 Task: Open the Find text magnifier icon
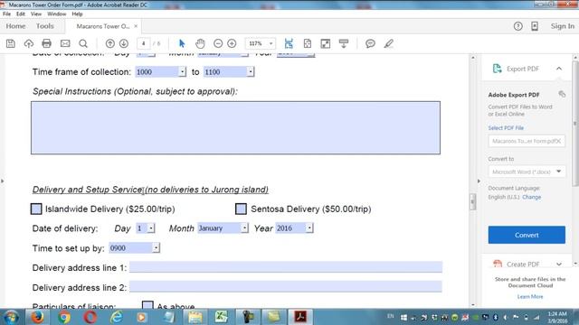tap(83, 43)
